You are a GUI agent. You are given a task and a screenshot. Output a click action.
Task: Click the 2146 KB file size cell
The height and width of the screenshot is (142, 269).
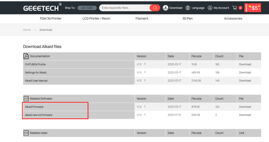196,81
